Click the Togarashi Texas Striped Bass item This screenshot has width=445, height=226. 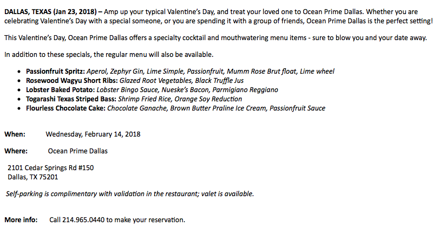[134, 99]
